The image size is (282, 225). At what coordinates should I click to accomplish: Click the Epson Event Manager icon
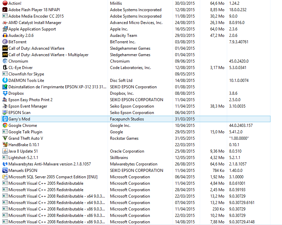(x=5, y=106)
